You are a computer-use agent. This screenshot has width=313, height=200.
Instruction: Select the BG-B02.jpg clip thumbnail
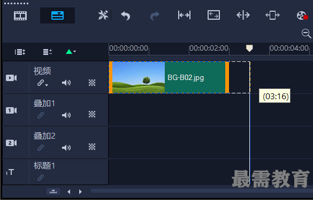139,77
